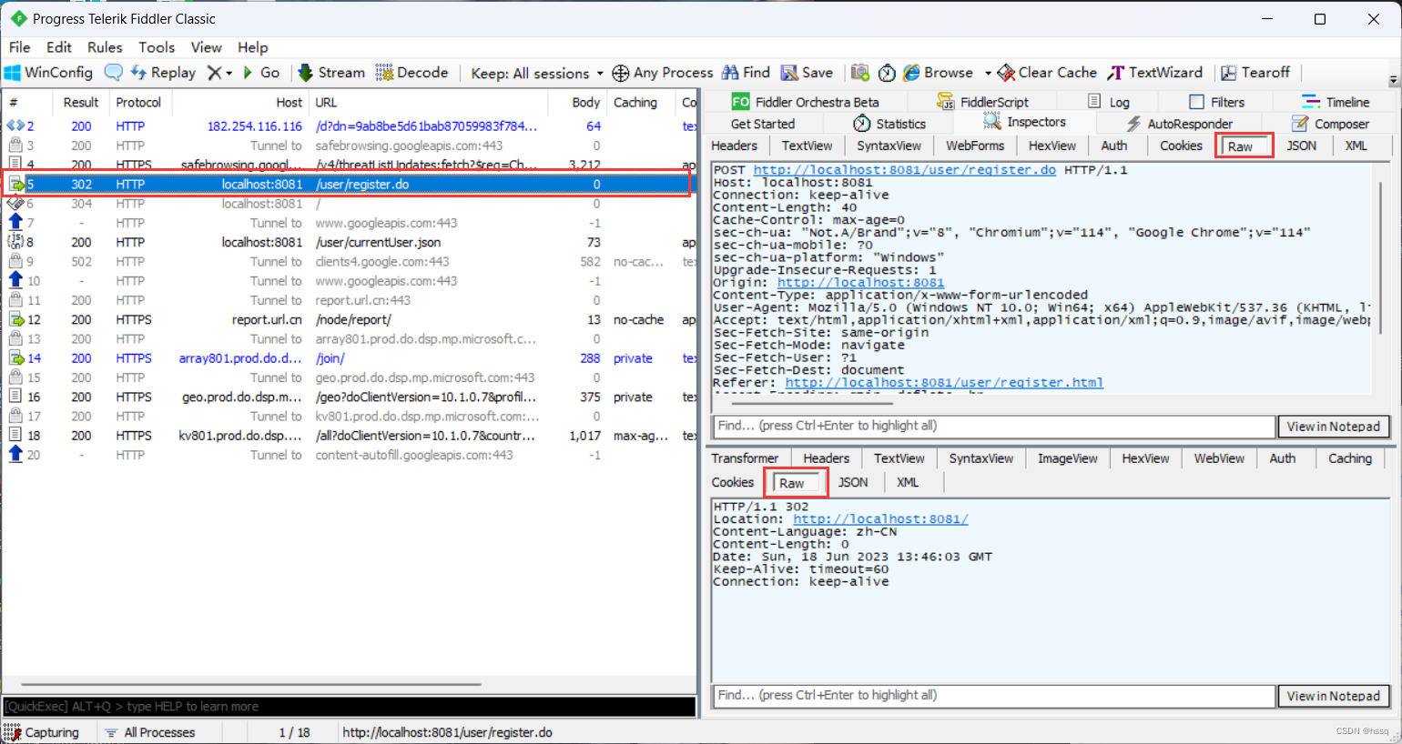Image resolution: width=1402 pixels, height=744 pixels.
Task: Click the toolbar overflow arrow at right
Action: tap(1393, 80)
